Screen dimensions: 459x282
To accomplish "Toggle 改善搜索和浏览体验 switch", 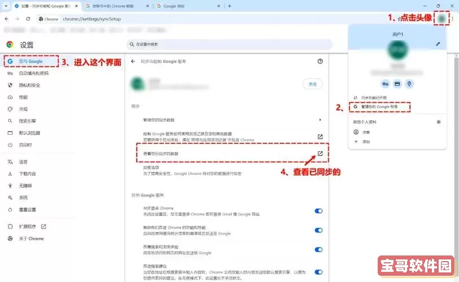I will click(x=318, y=249).
